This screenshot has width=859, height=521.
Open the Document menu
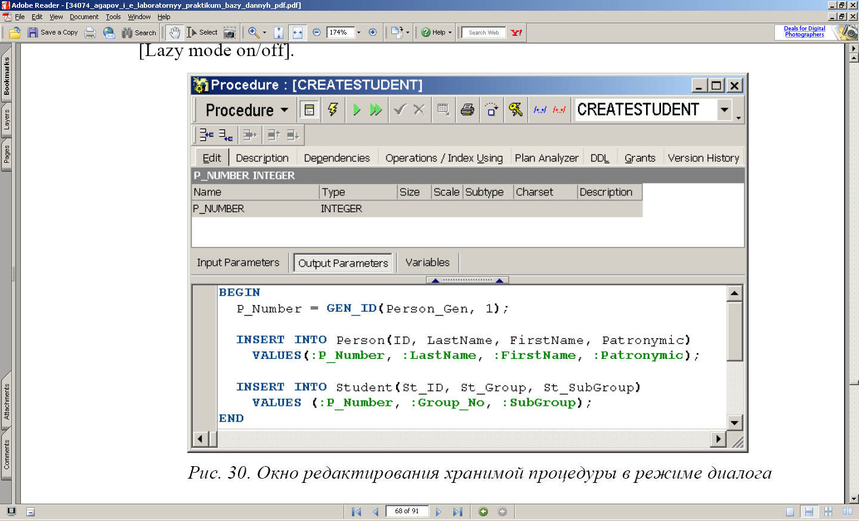click(x=84, y=17)
